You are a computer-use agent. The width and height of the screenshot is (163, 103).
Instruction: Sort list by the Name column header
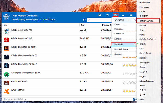tap(5, 25)
